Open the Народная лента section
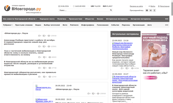 [47, 19]
